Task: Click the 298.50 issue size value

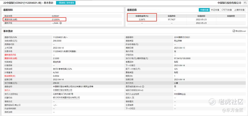Action: click(x=56, y=83)
